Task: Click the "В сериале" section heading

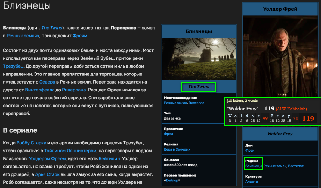Action: [x=20, y=130]
